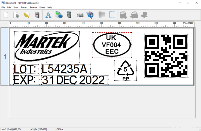Toggle the grid display
This screenshot has width=201, height=131.
point(102,15)
